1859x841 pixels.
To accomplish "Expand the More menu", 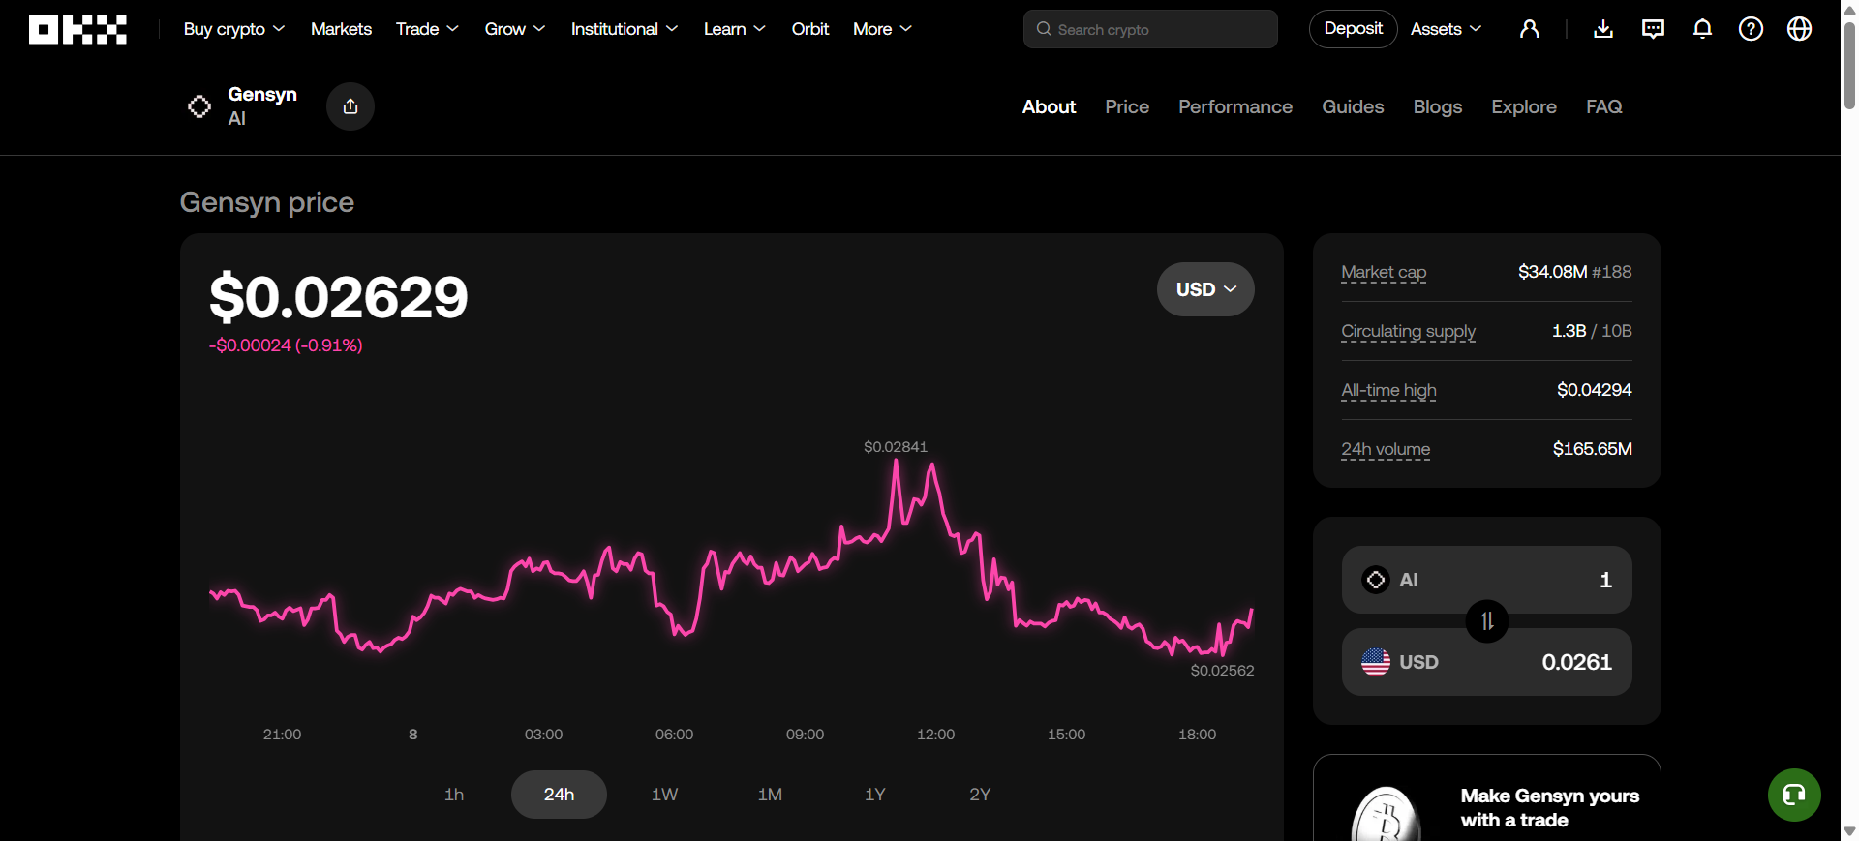I will pyautogui.click(x=882, y=29).
